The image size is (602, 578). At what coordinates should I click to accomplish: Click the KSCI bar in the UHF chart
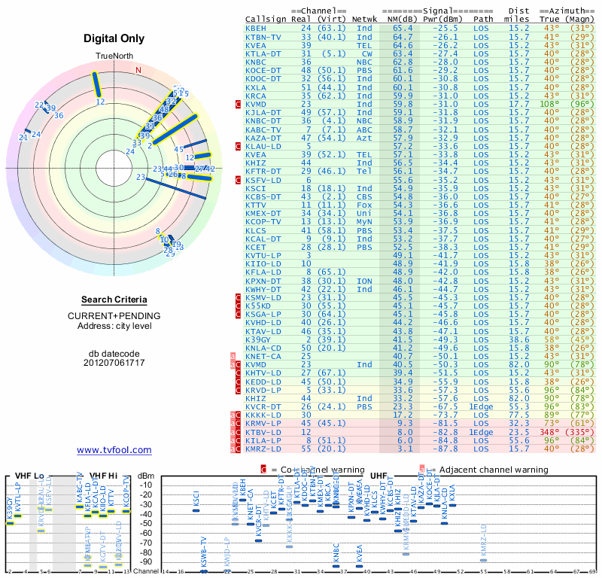point(196,510)
